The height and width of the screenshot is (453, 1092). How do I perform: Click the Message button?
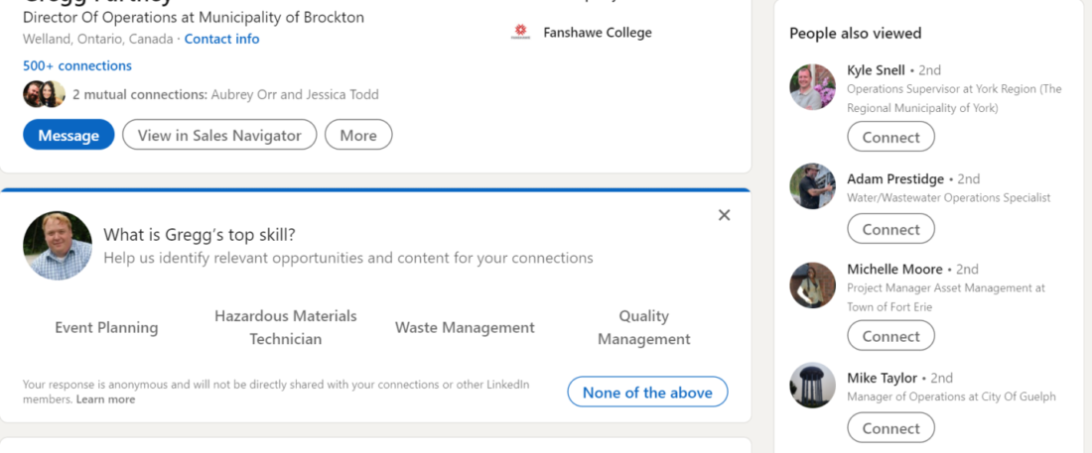pyautogui.click(x=68, y=135)
